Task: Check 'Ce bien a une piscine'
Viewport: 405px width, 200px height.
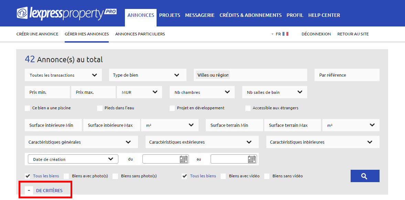Action: tap(28, 108)
